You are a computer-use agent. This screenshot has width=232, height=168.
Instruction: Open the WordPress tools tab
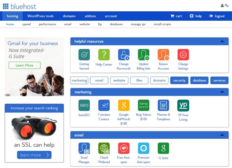pos(40,16)
